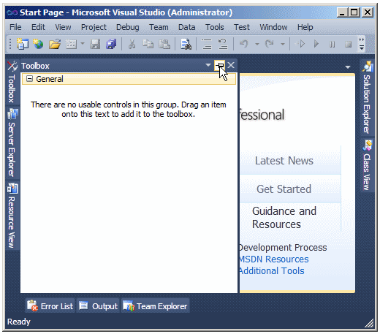Click the Undo arrow icon
Screen dimensions: 380x334
(x=243, y=44)
